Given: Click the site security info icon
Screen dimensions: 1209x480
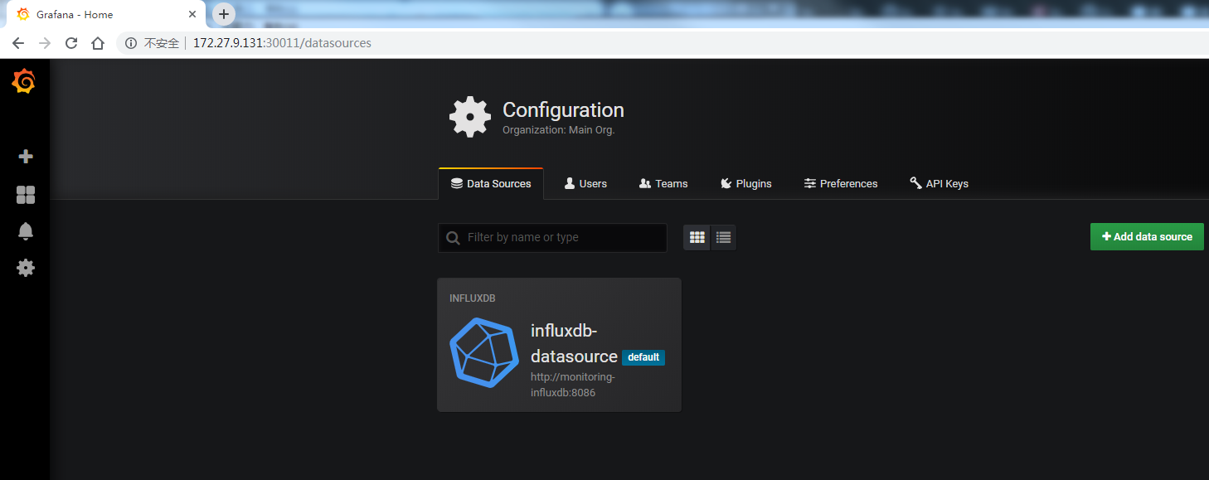Looking at the screenshot, I should click(130, 43).
